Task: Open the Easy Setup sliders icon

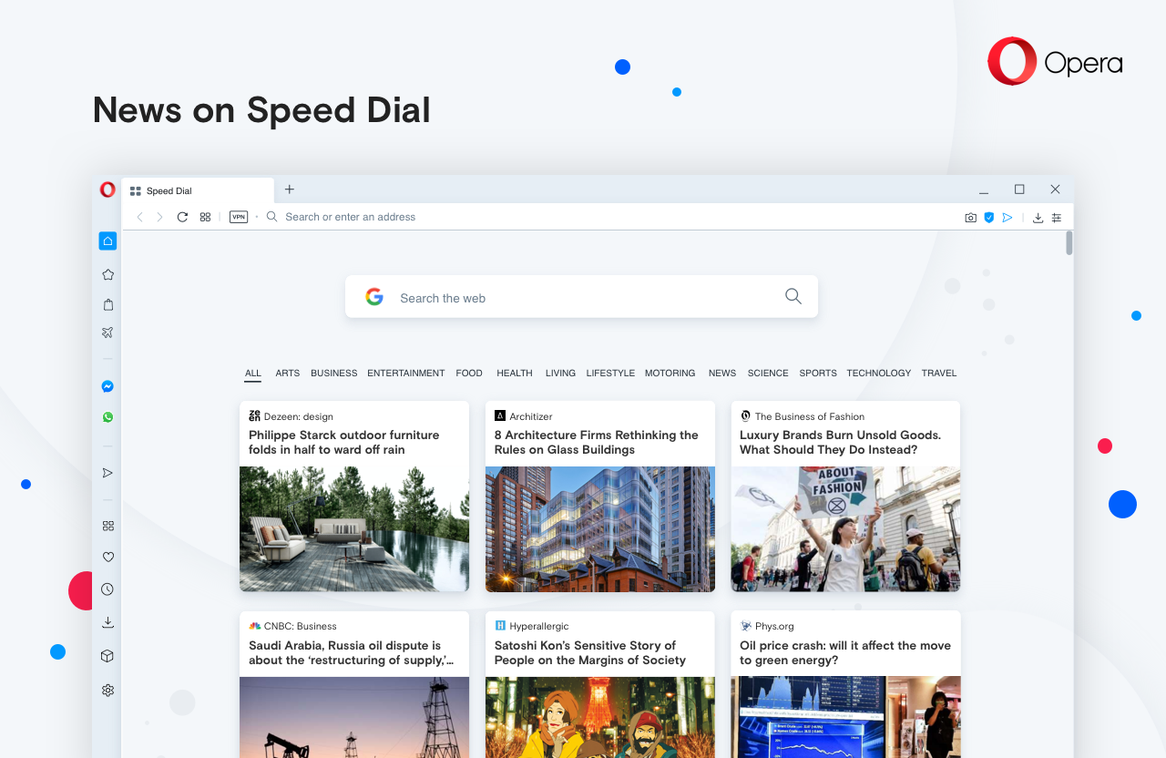Action: [1057, 218]
